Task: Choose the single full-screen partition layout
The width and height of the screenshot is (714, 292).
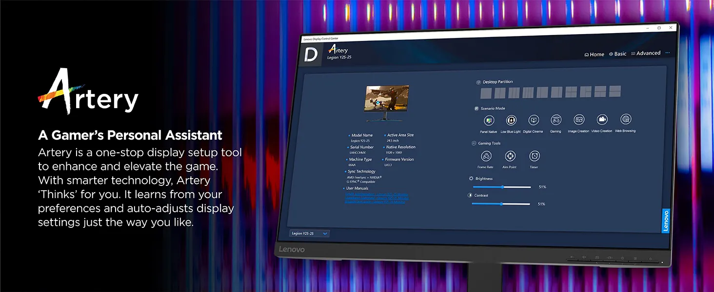Action: click(486, 93)
